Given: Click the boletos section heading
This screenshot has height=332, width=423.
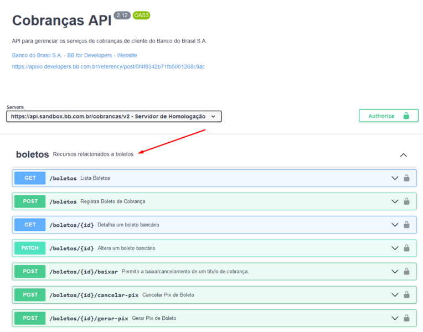Looking at the screenshot, I should point(32,154).
